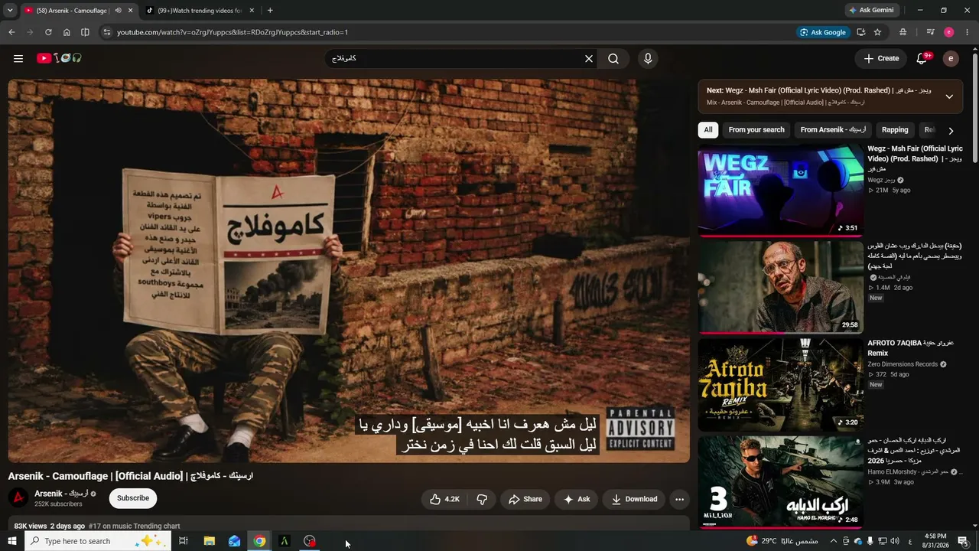Screen dimensions: 979x551
Task: Open Task View on the taskbar
Action: pos(184,541)
